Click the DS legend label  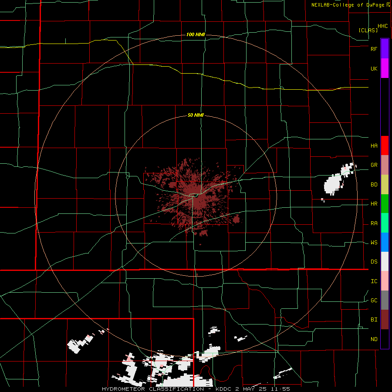click(x=374, y=262)
